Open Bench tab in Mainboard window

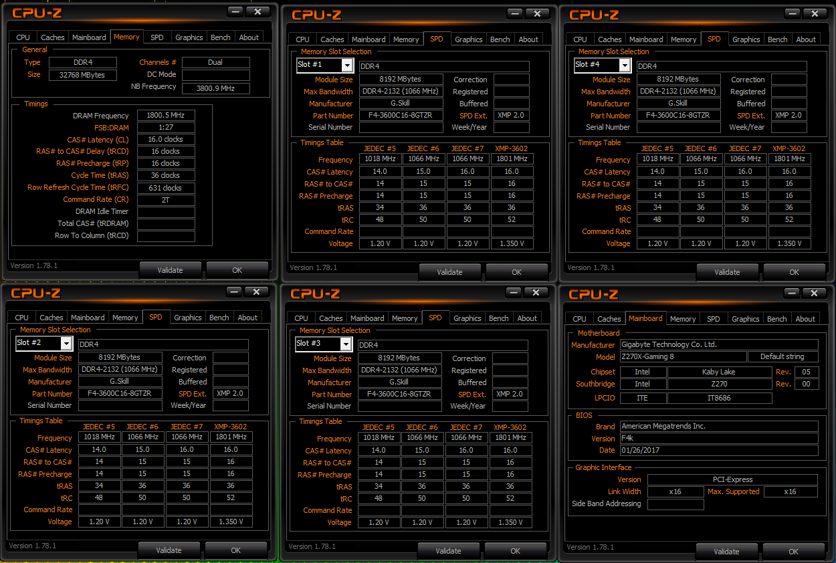[776, 319]
